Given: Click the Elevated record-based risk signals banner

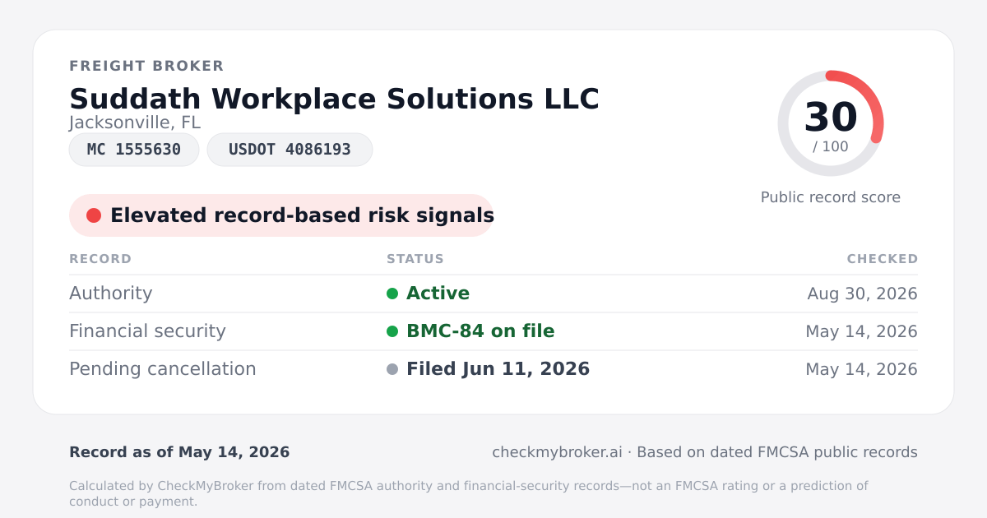Looking at the screenshot, I should [x=281, y=215].
